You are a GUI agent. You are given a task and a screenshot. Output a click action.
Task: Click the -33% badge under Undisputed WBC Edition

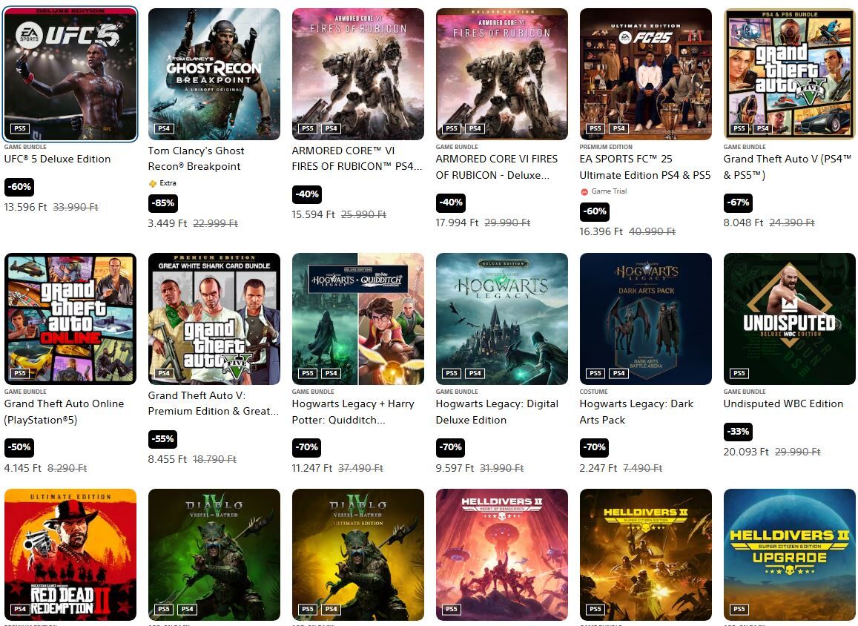click(738, 432)
